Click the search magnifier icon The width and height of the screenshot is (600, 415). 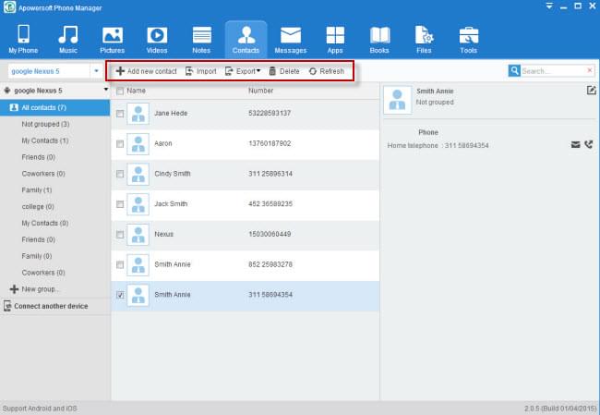514,70
